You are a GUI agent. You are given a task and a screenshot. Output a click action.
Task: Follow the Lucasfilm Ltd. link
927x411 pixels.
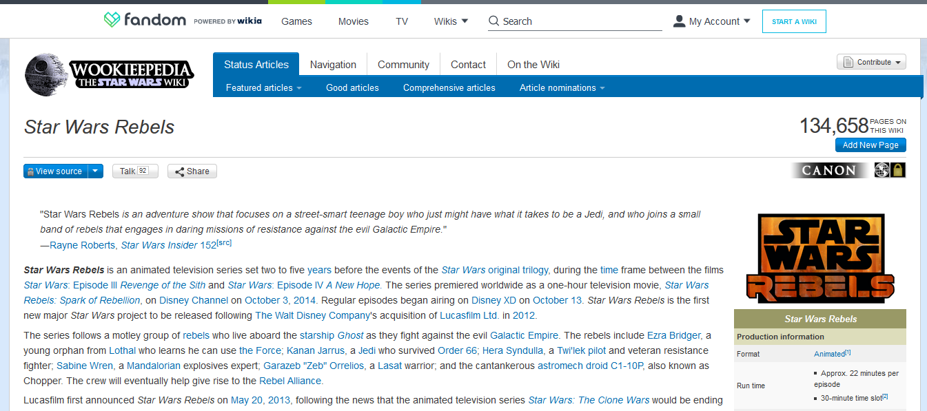pos(469,315)
